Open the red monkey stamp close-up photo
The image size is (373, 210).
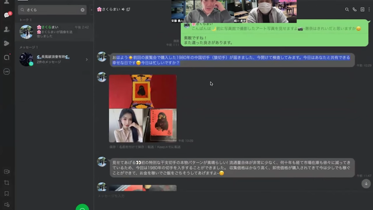click(160, 125)
